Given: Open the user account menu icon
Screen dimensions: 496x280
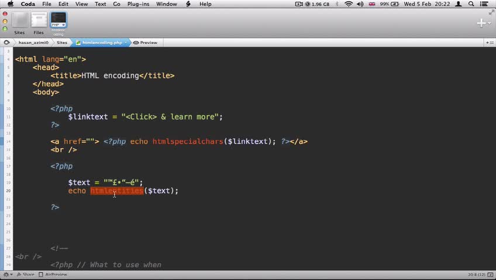Looking at the screenshot, I should click(x=458, y=4).
